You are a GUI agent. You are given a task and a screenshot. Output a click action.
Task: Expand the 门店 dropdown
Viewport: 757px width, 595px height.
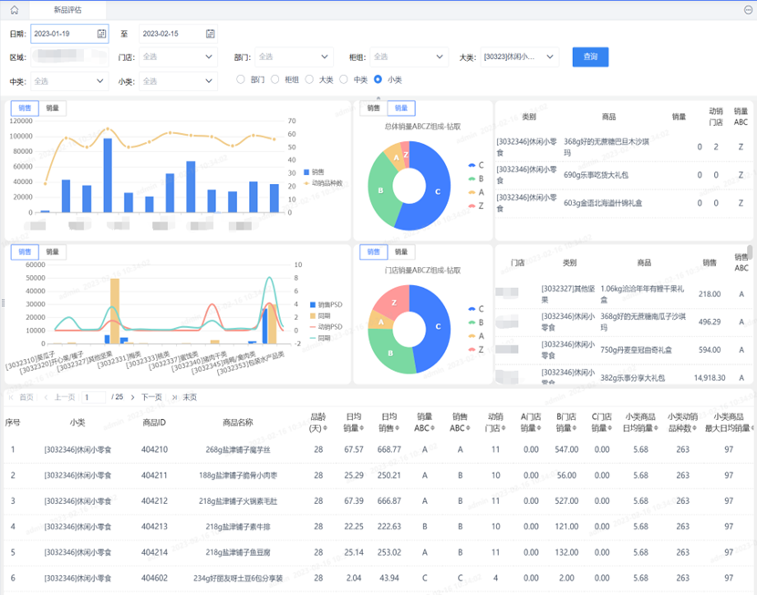pyautogui.click(x=178, y=56)
